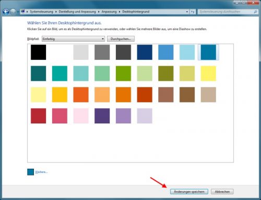Expand the chevron before Desktophintergrund breadcrumb
Screen dimensions: 261x200
click(x=120, y=11)
